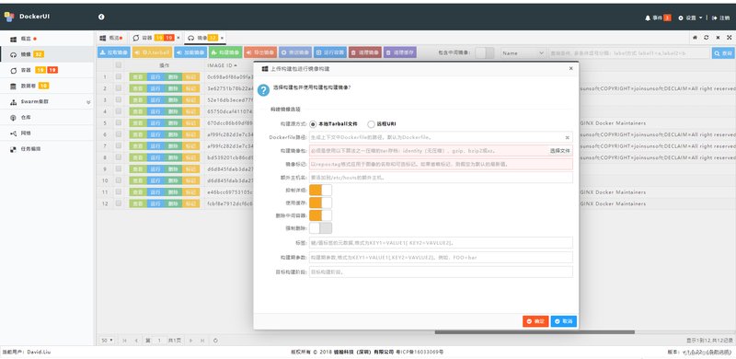Open the events bell notification icon

point(648,17)
